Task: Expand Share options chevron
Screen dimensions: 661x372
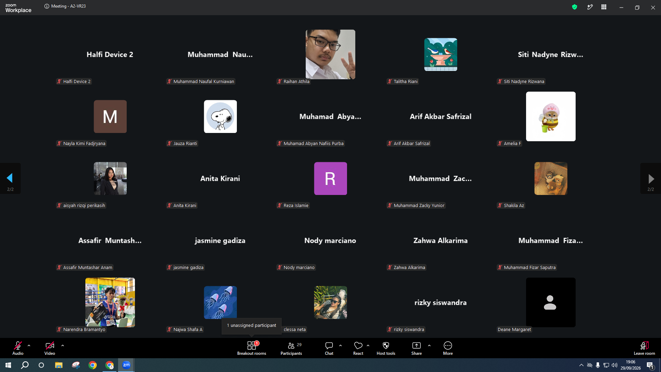Action: click(x=429, y=345)
